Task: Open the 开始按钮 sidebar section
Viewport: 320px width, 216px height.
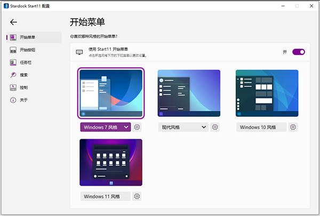Action: pos(28,50)
